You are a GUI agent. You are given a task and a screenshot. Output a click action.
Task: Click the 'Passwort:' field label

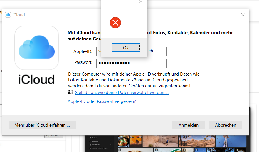[x=83, y=62]
